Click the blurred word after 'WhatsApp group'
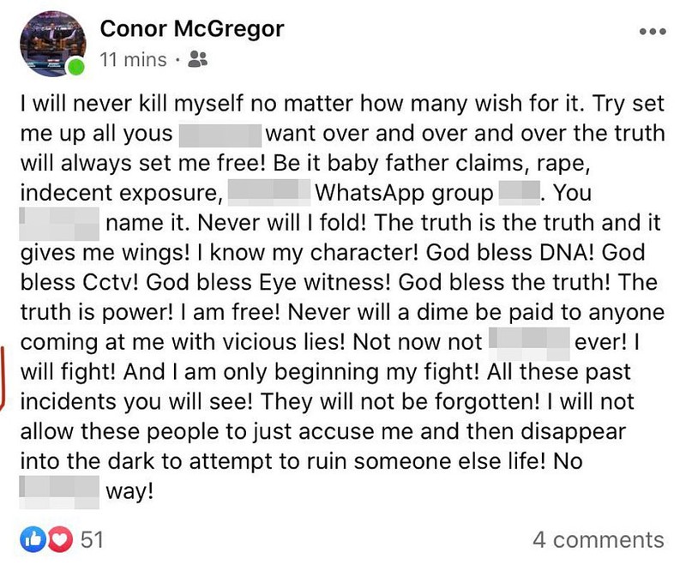The height and width of the screenshot is (565, 686). (519, 193)
